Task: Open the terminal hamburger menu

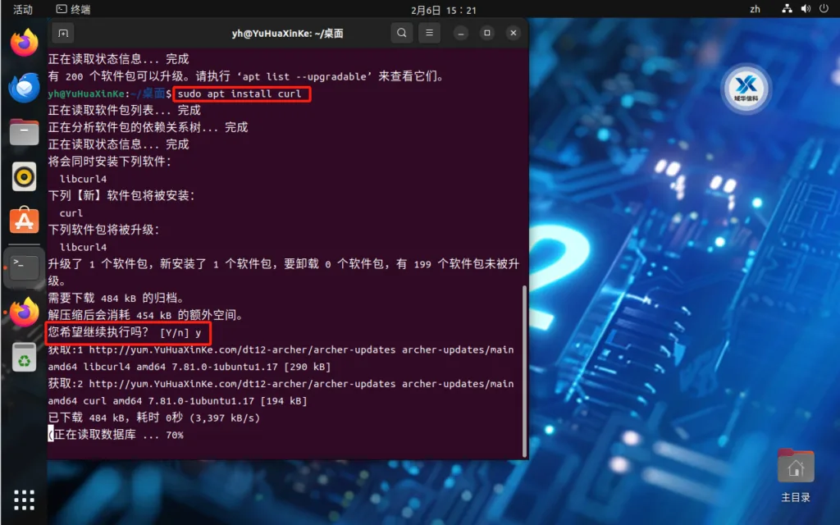Action: (x=429, y=33)
